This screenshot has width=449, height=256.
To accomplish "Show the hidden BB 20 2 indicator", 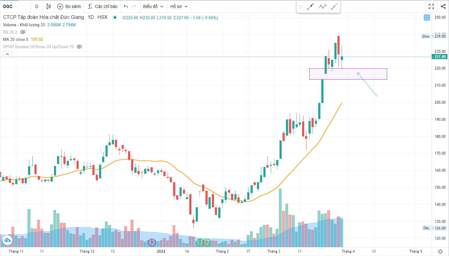I will point(23,32).
